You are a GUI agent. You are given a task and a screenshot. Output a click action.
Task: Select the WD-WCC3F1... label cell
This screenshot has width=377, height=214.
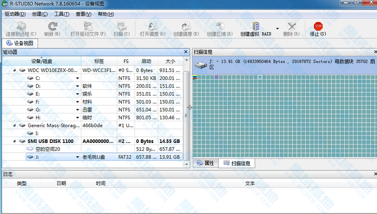point(99,71)
